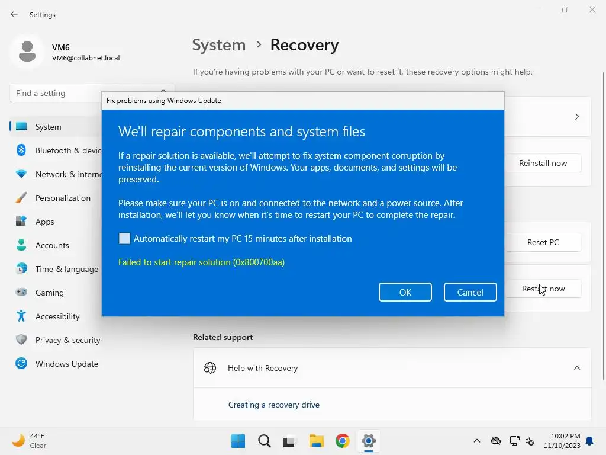The image size is (606, 455).
Task: Click the Privacy & security shield icon
Action: (21, 339)
